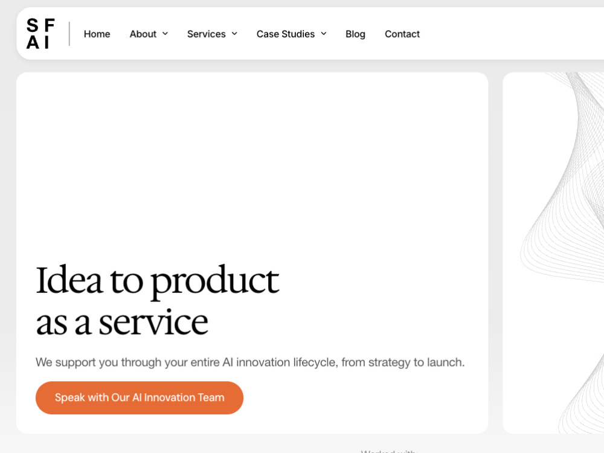
Task: Go to the Home page link
Action: pos(97,34)
